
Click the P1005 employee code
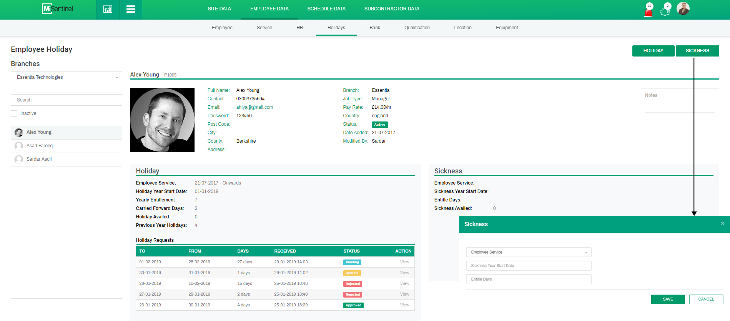pyautogui.click(x=170, y=75)
